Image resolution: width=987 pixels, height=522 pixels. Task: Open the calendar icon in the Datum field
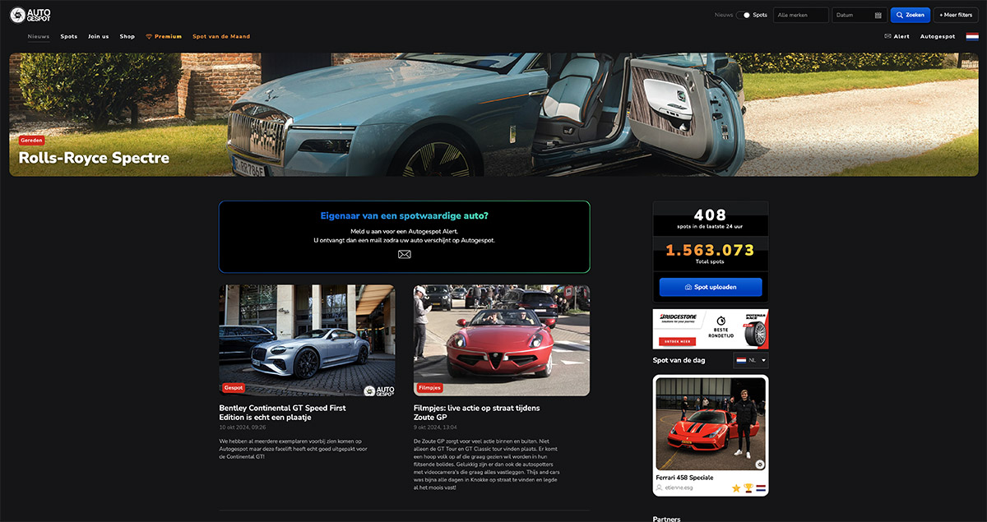878,15
